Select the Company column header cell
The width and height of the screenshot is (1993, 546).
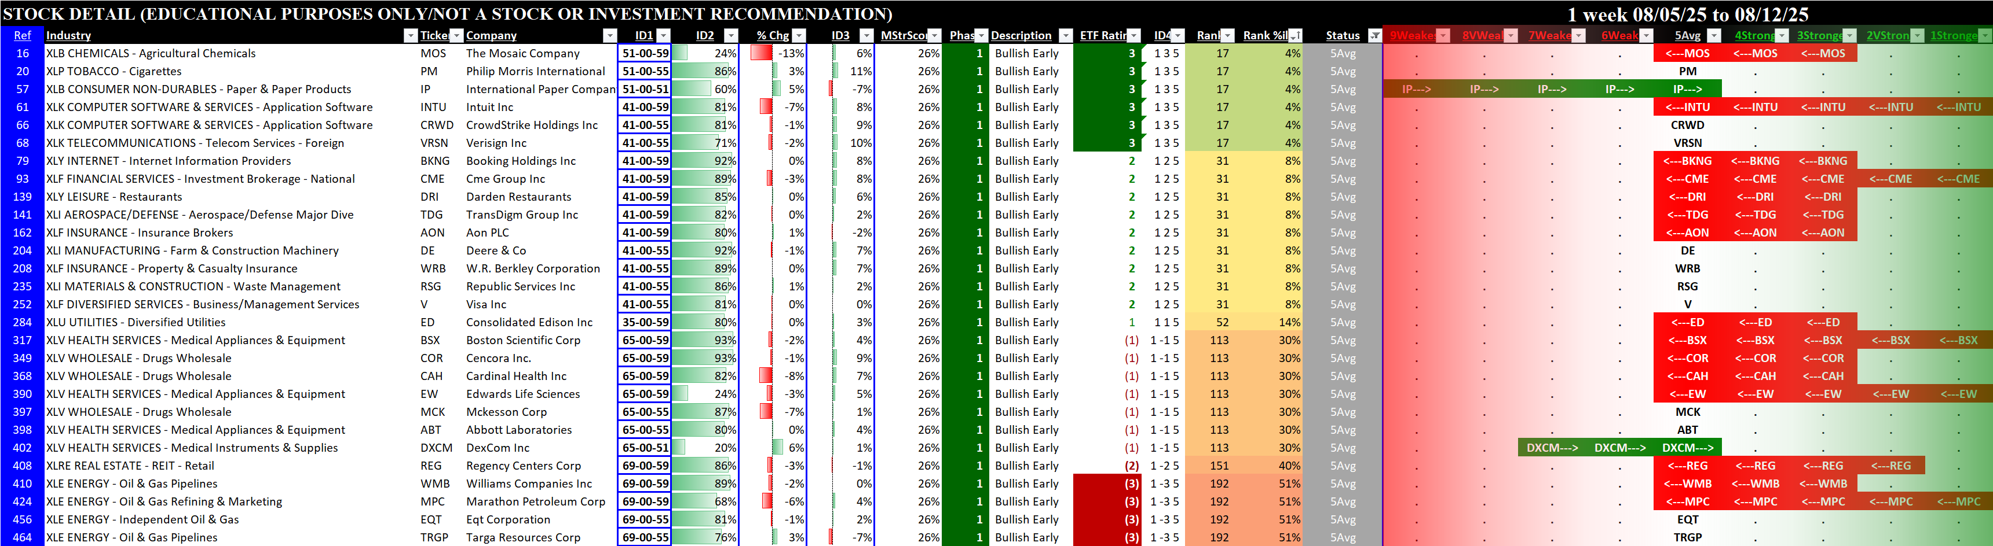click(541, 35)
